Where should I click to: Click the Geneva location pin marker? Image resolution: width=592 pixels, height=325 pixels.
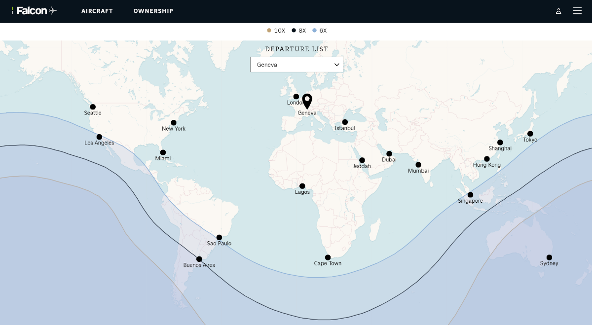click(x=307, y=101)
